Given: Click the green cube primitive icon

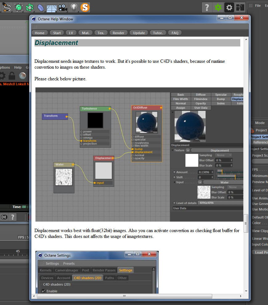Looking at the screenshot, I should click(19, 8).
